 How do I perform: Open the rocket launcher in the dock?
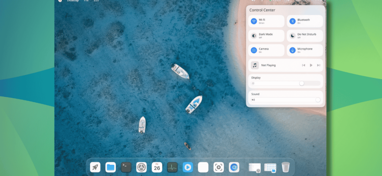coord(95,167)
